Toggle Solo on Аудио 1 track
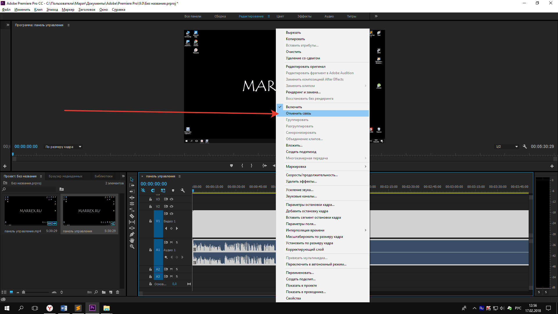558x314 pixels. point(177,242)
